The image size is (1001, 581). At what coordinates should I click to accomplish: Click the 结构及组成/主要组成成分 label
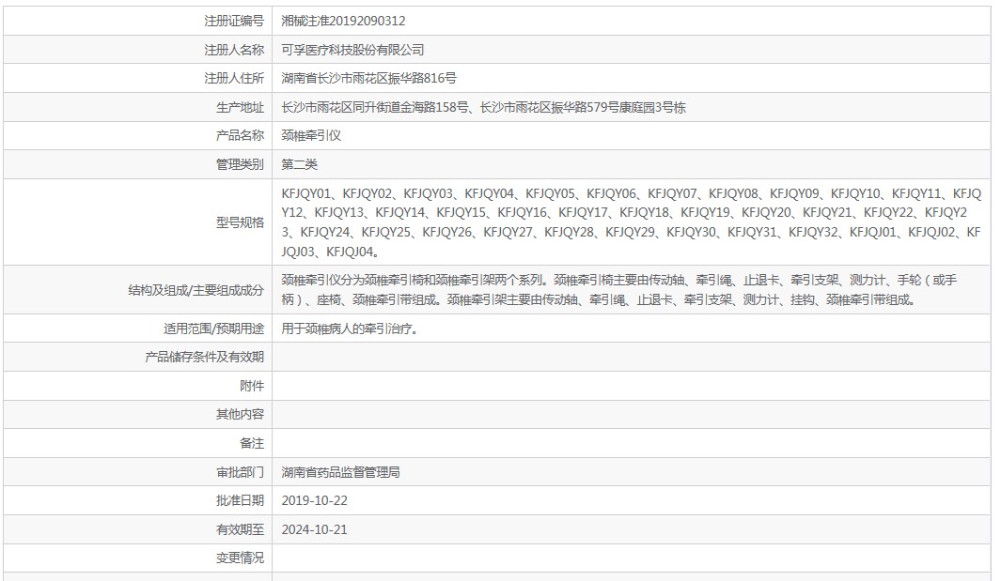tap(196, 290)
